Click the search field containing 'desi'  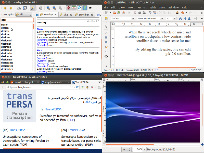click(x=17, y=20)
